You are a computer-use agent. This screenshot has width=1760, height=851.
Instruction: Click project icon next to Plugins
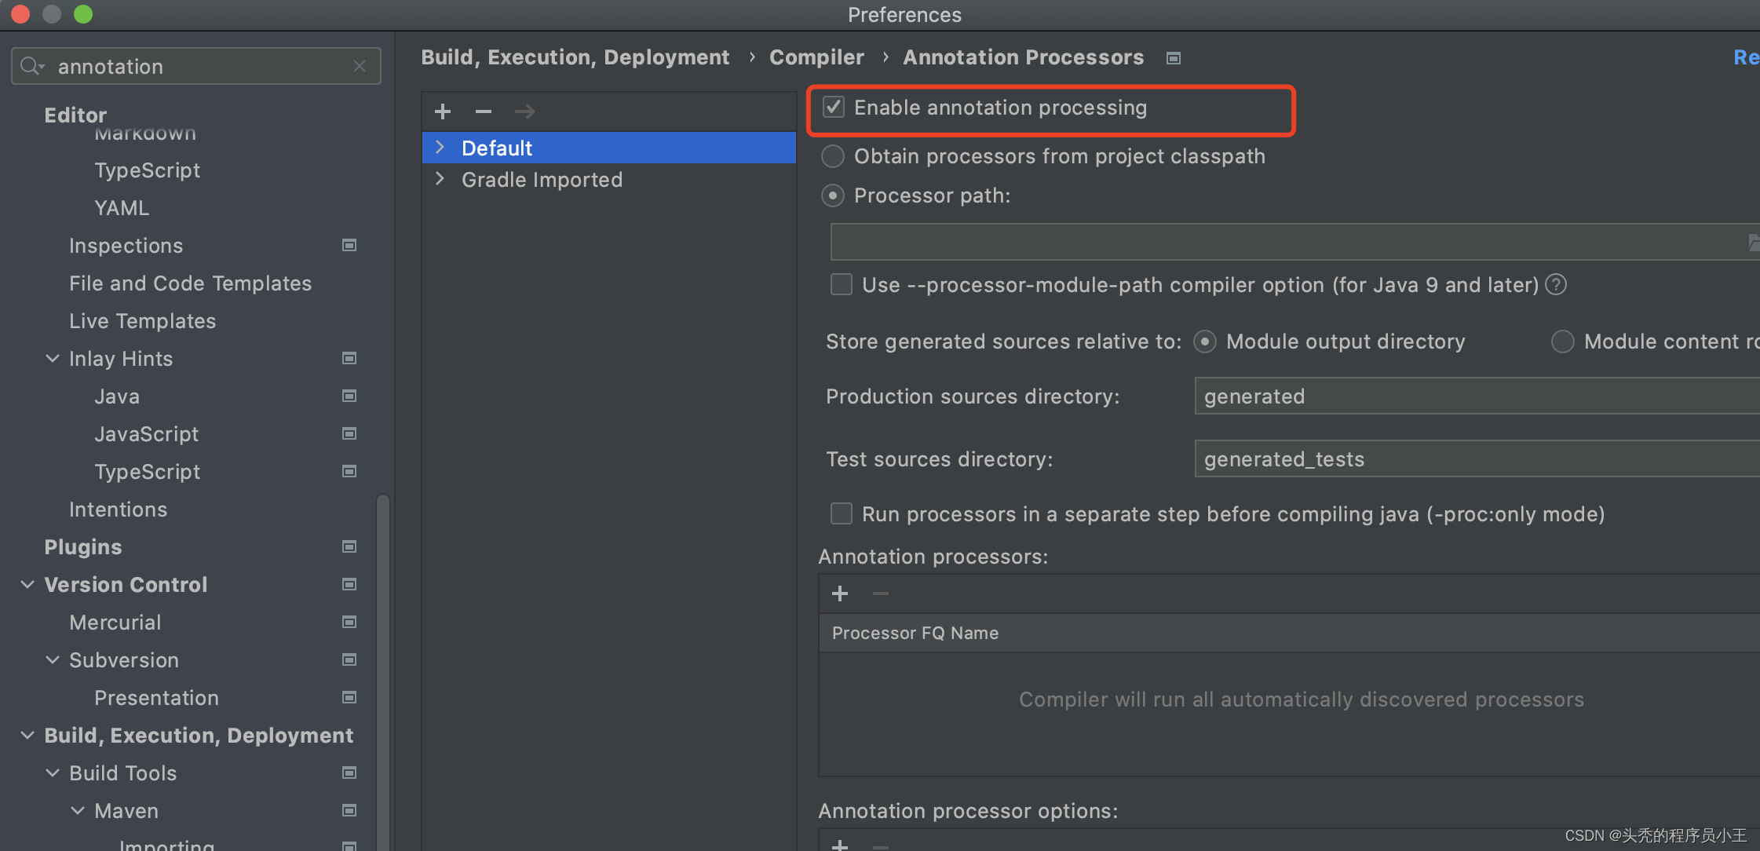pyautogui.click(x=349, y=546)
